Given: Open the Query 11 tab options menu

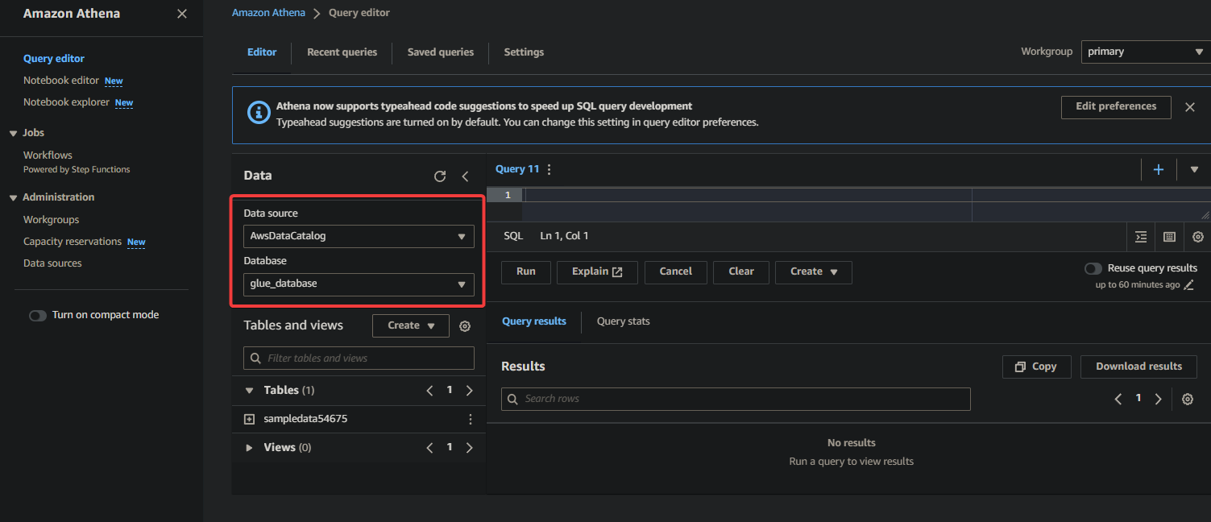Looking at the screenshot, I should [550, 169].
